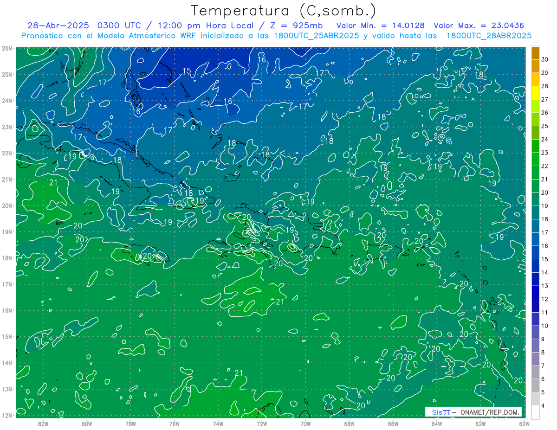Click the "12N" latitude axis label
Viewport: 557px width, 430px height.
point(7,415)
